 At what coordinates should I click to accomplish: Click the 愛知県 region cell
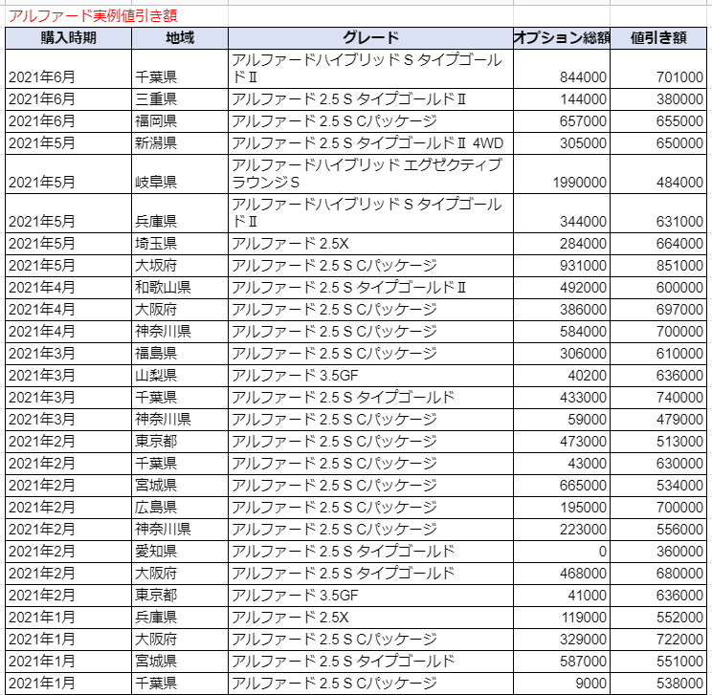[x=180, y=552]
